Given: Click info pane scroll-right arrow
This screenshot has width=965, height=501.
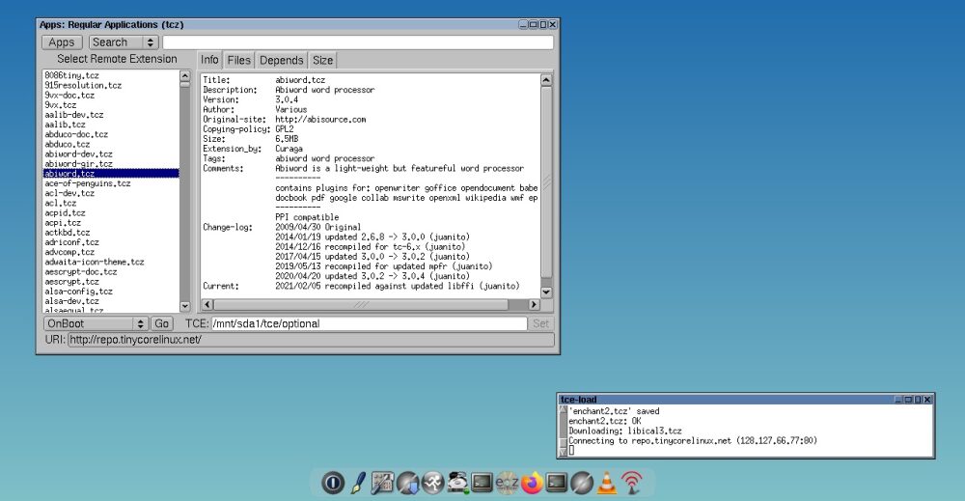Looking at the screenshot, I should 534,305.
